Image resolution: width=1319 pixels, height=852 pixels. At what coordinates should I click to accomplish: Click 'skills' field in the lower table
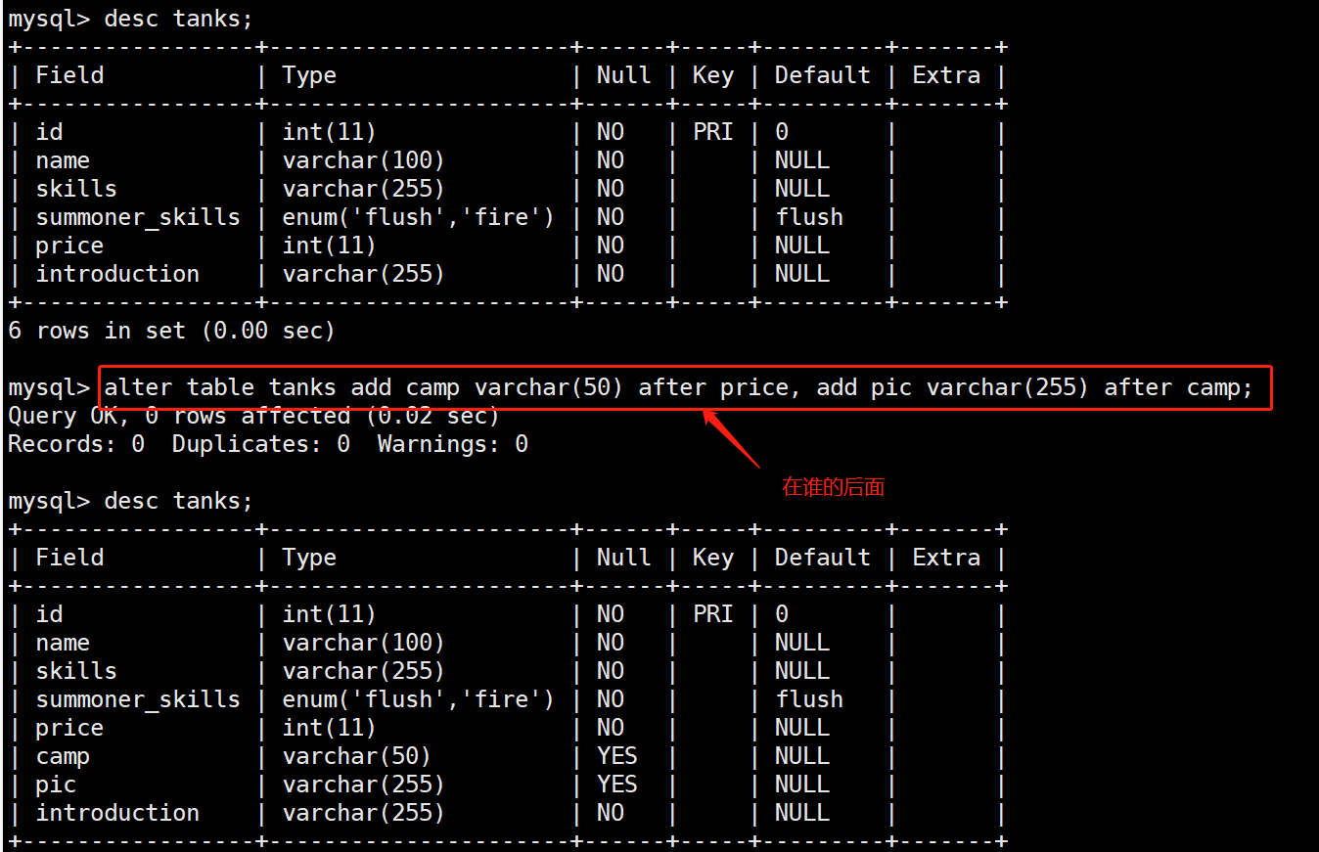[76, 672]
